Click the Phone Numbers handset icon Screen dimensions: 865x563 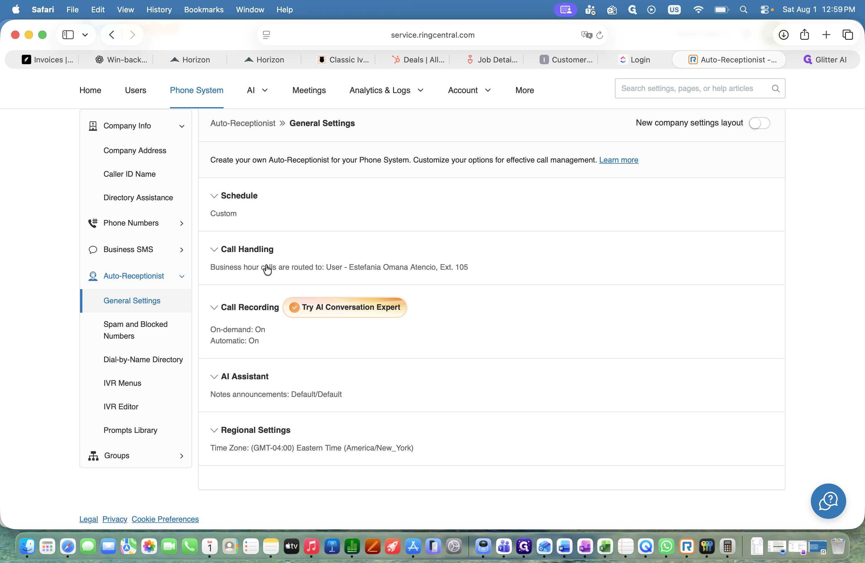click(93, 223)
